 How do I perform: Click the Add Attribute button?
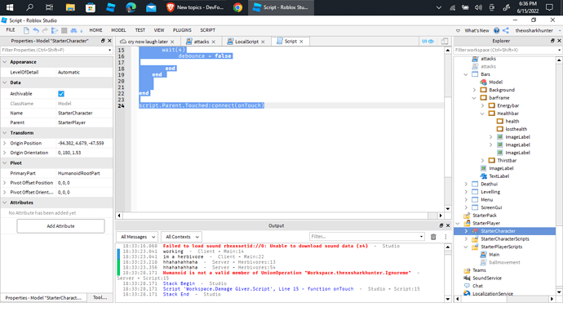coord(60,226)
